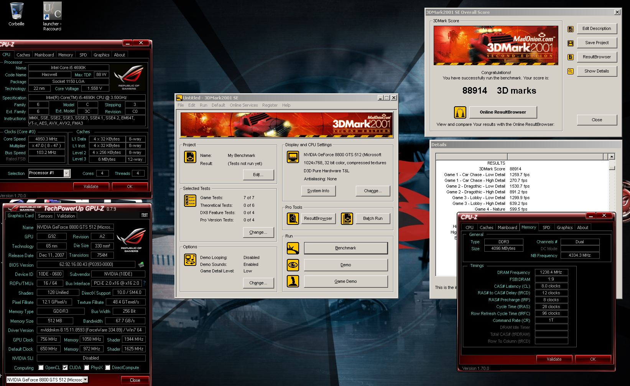Click Change button under Options section
This screenshot has width=630, height=386.
pos(258,283)
